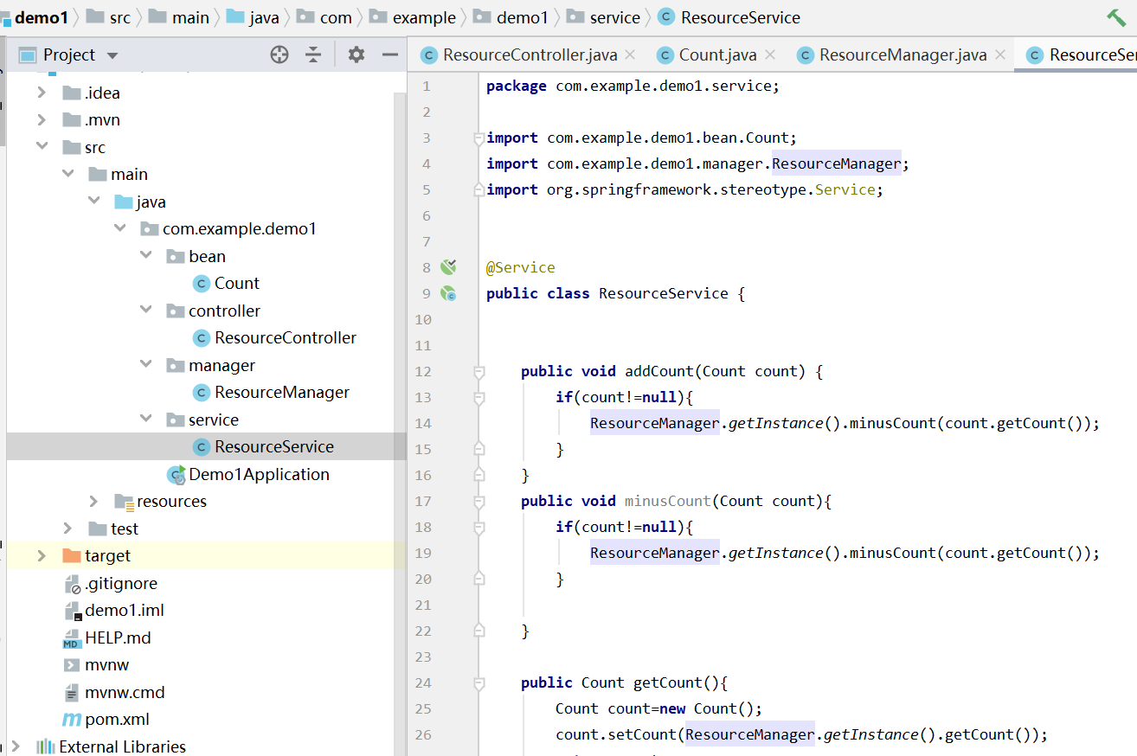Select the HELP.md file
1137x756 pixels.
tap(118, 637)
